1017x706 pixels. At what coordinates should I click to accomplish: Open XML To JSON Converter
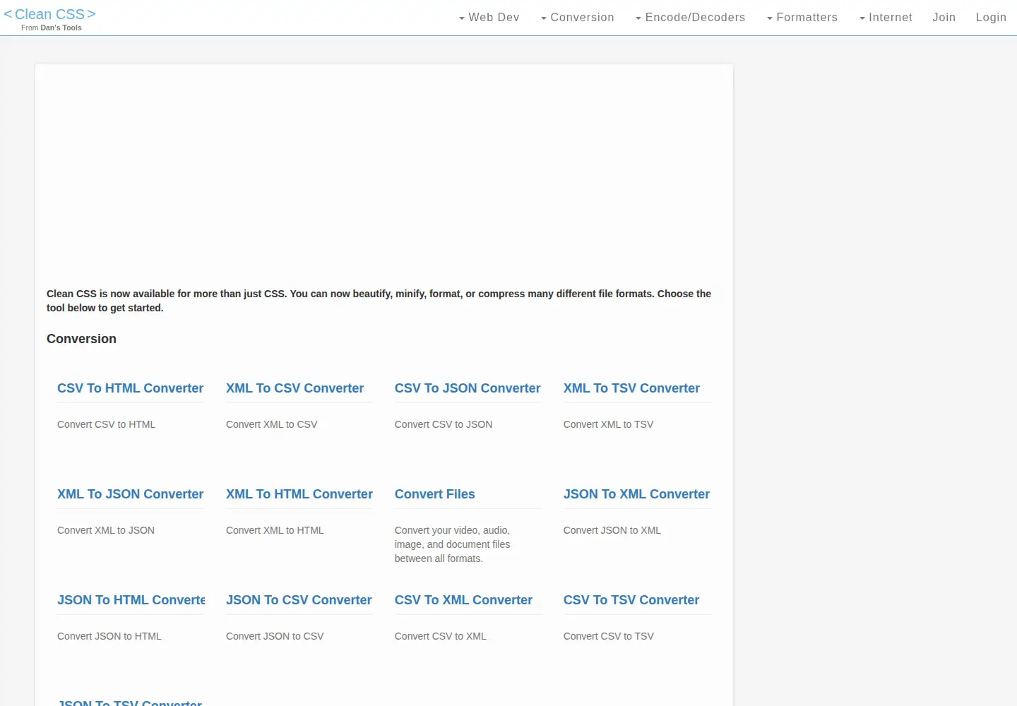(130, 494)
